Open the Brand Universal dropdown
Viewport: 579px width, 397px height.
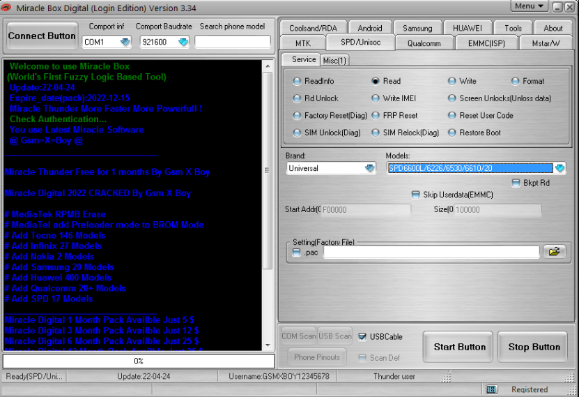[370, 168]
